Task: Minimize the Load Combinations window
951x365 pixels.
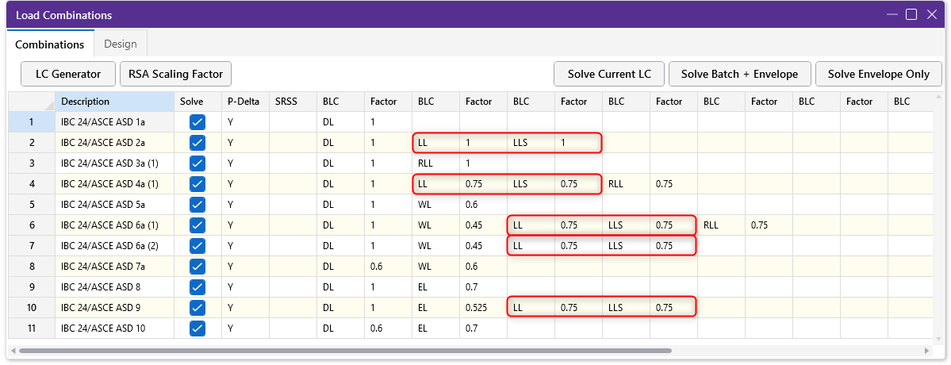Action: point(891,14)
